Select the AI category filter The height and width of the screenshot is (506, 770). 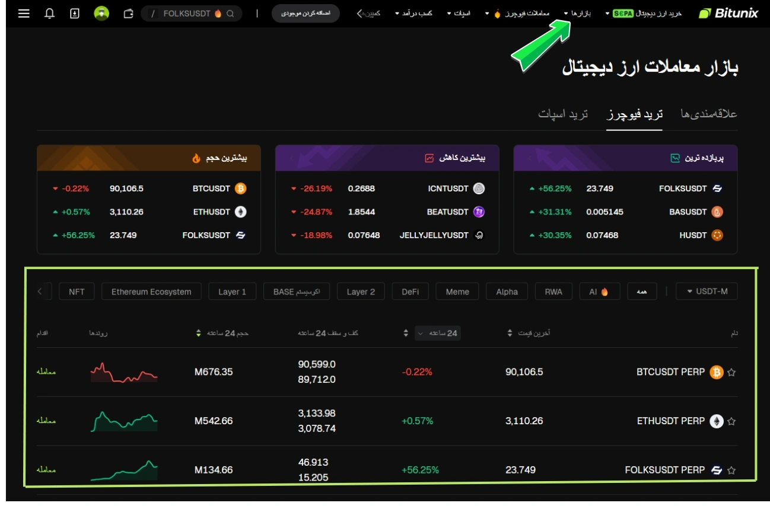tap(599, 292)
